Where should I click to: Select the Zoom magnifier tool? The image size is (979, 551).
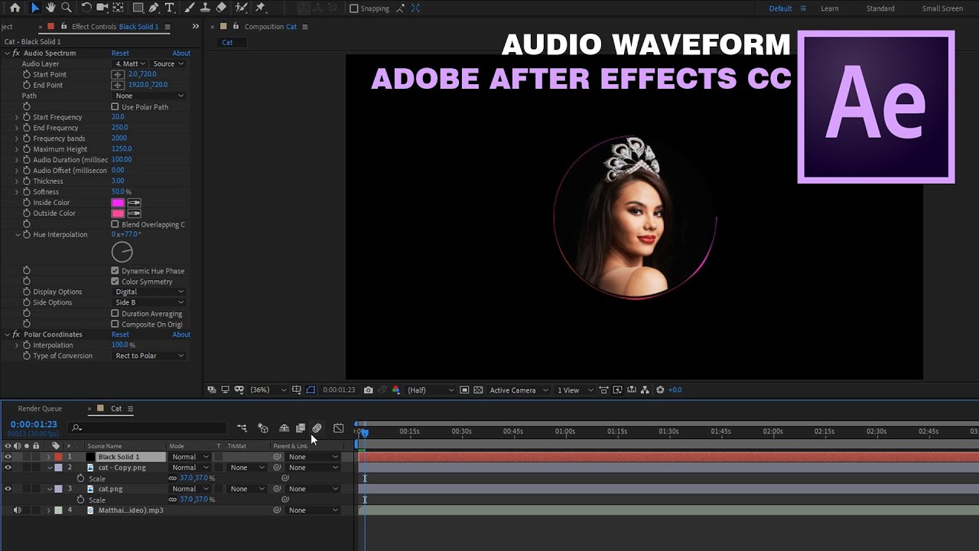coord(67,8)
